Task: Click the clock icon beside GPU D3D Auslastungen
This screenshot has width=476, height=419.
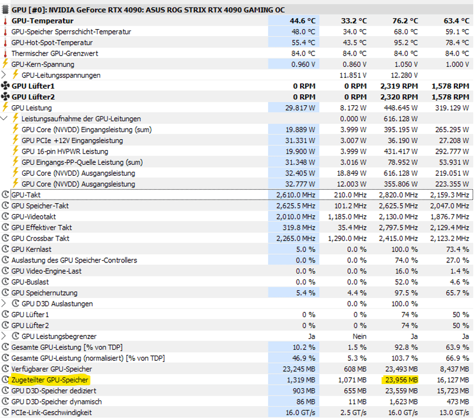Action: point(16,304)
